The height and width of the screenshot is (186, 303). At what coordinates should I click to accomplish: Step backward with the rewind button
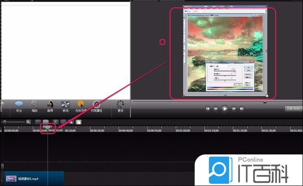pos(216,109)
